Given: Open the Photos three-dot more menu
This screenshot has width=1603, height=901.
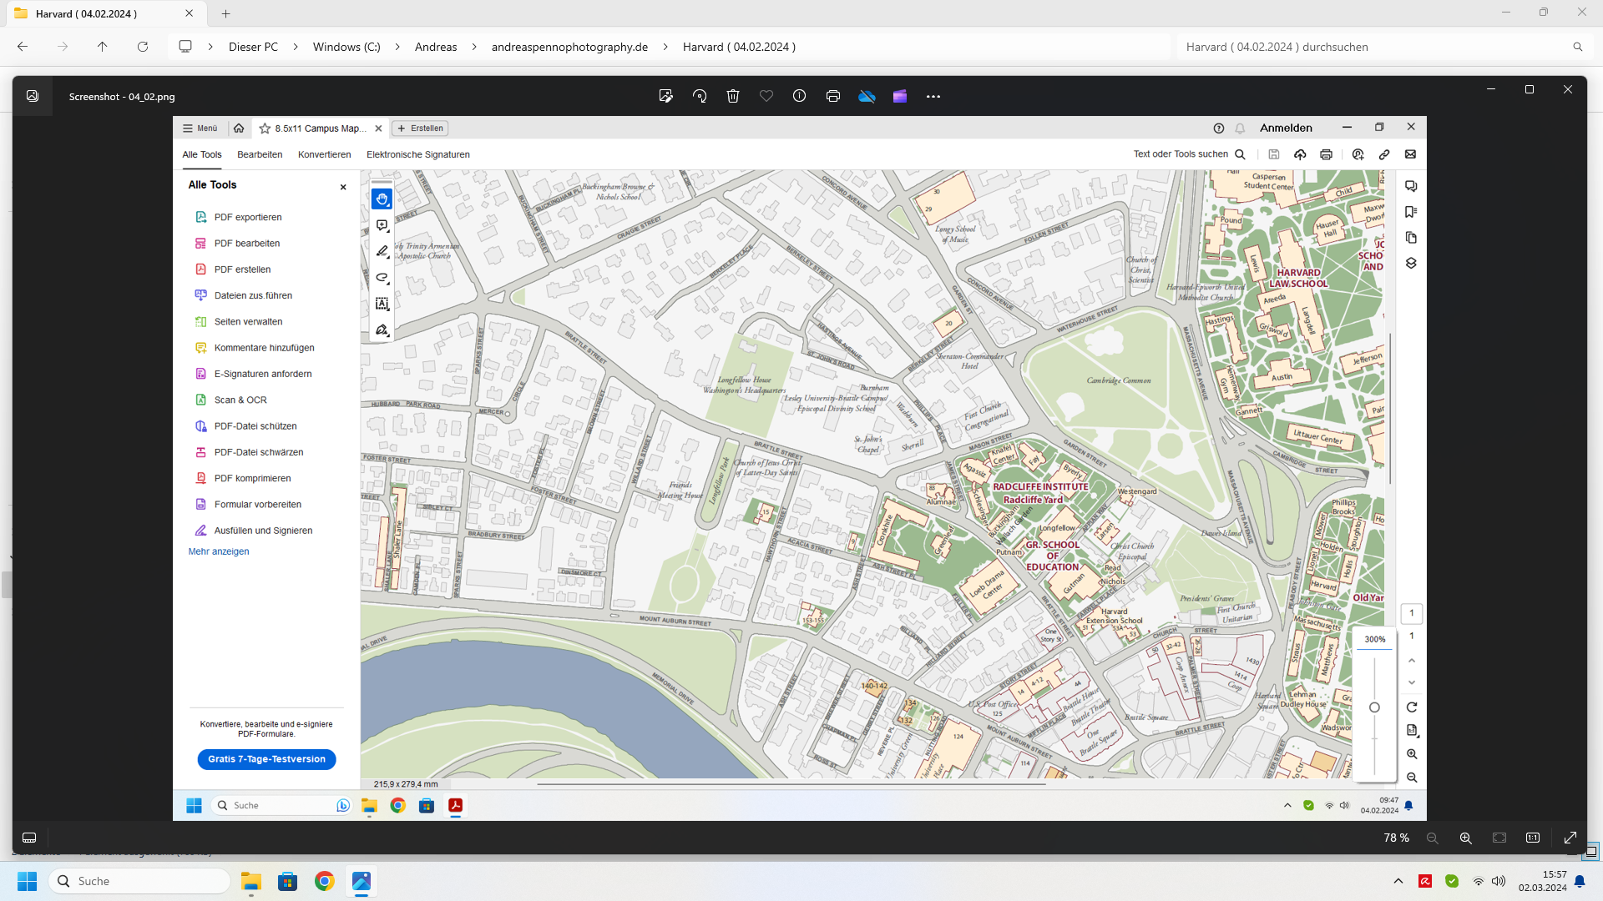Looking at the screenshot, I should [x=933, y=97].
